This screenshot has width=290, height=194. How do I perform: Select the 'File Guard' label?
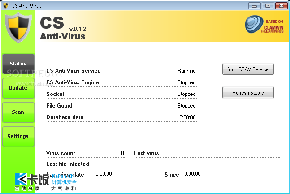pos(59,106)
